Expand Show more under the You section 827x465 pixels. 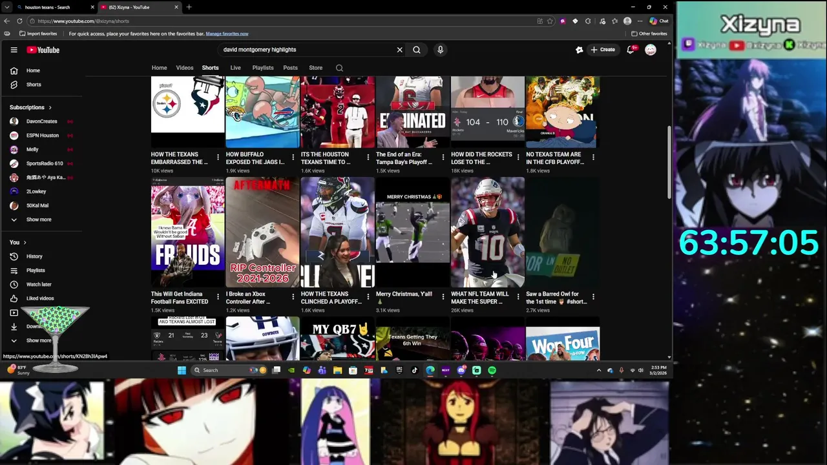pyautogui.click(x=40, y=340)
